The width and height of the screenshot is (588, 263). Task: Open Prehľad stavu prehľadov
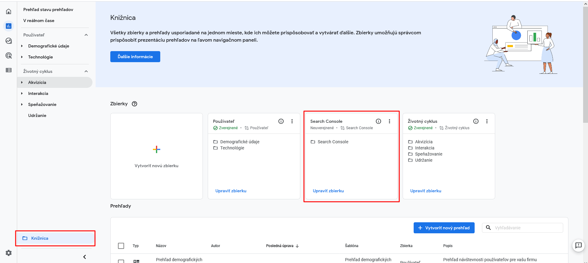48,9
